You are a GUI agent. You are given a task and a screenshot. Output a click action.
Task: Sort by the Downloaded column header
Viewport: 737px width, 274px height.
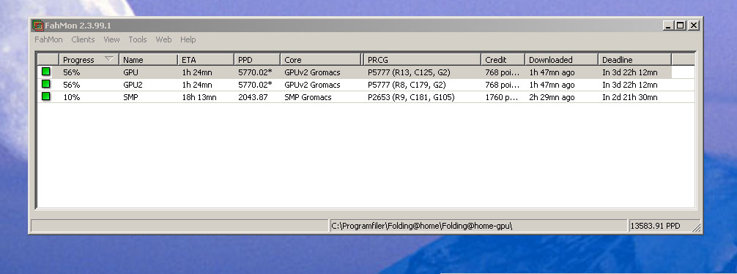click(561, 60)
